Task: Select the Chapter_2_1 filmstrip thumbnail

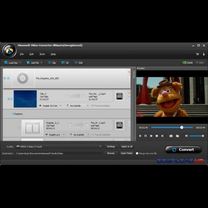Action: pyautogui.click(x=32, y=128)
